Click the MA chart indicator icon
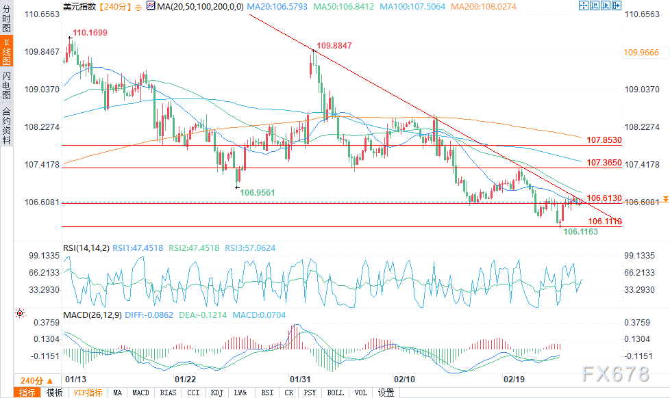This screenshot has height=398, width=670. pyautogui.click(x=151, y=7)
